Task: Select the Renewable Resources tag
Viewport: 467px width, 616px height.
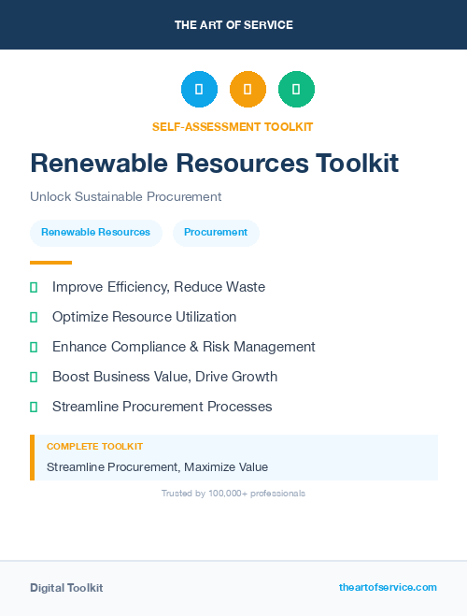Action: [96, 233]
